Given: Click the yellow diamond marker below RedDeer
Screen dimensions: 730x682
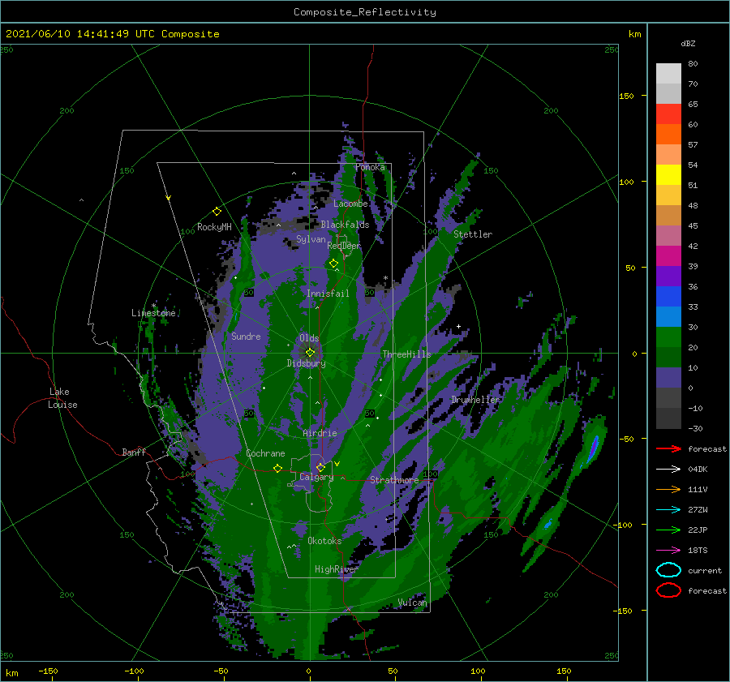Looking at the screenshot, I should [333, 264].
